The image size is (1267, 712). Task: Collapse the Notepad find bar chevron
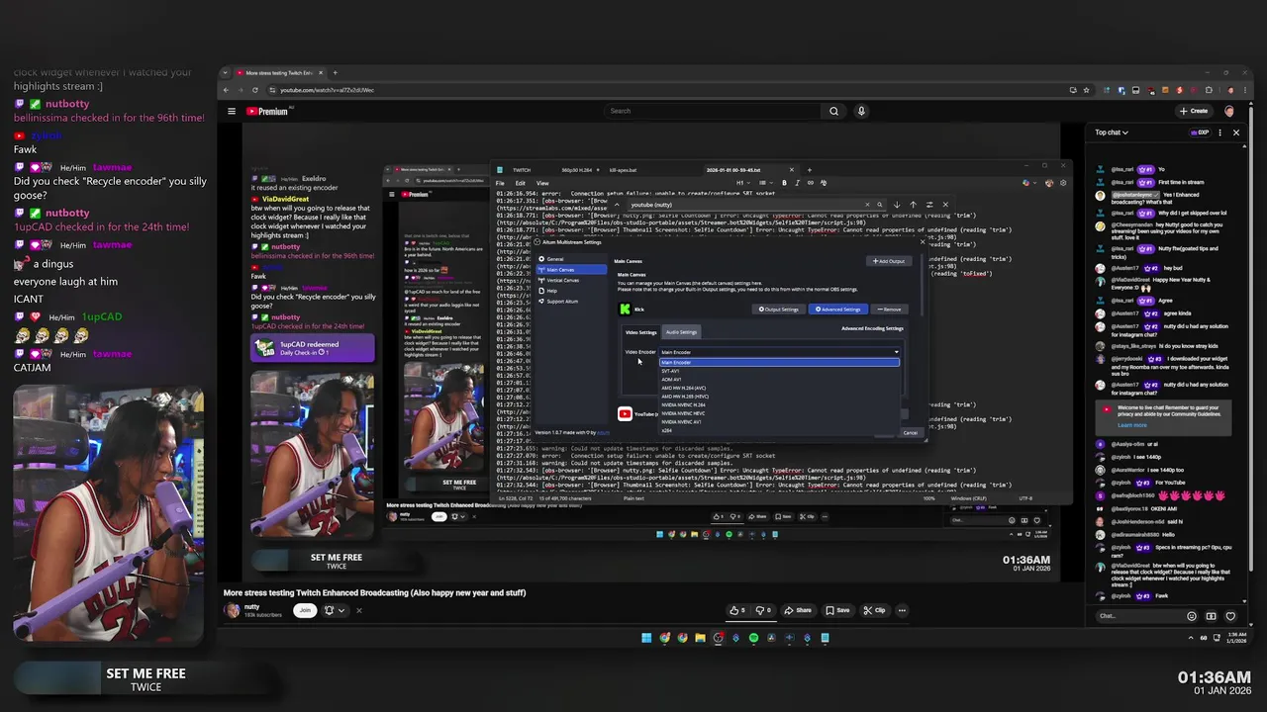tap(617, 205)
